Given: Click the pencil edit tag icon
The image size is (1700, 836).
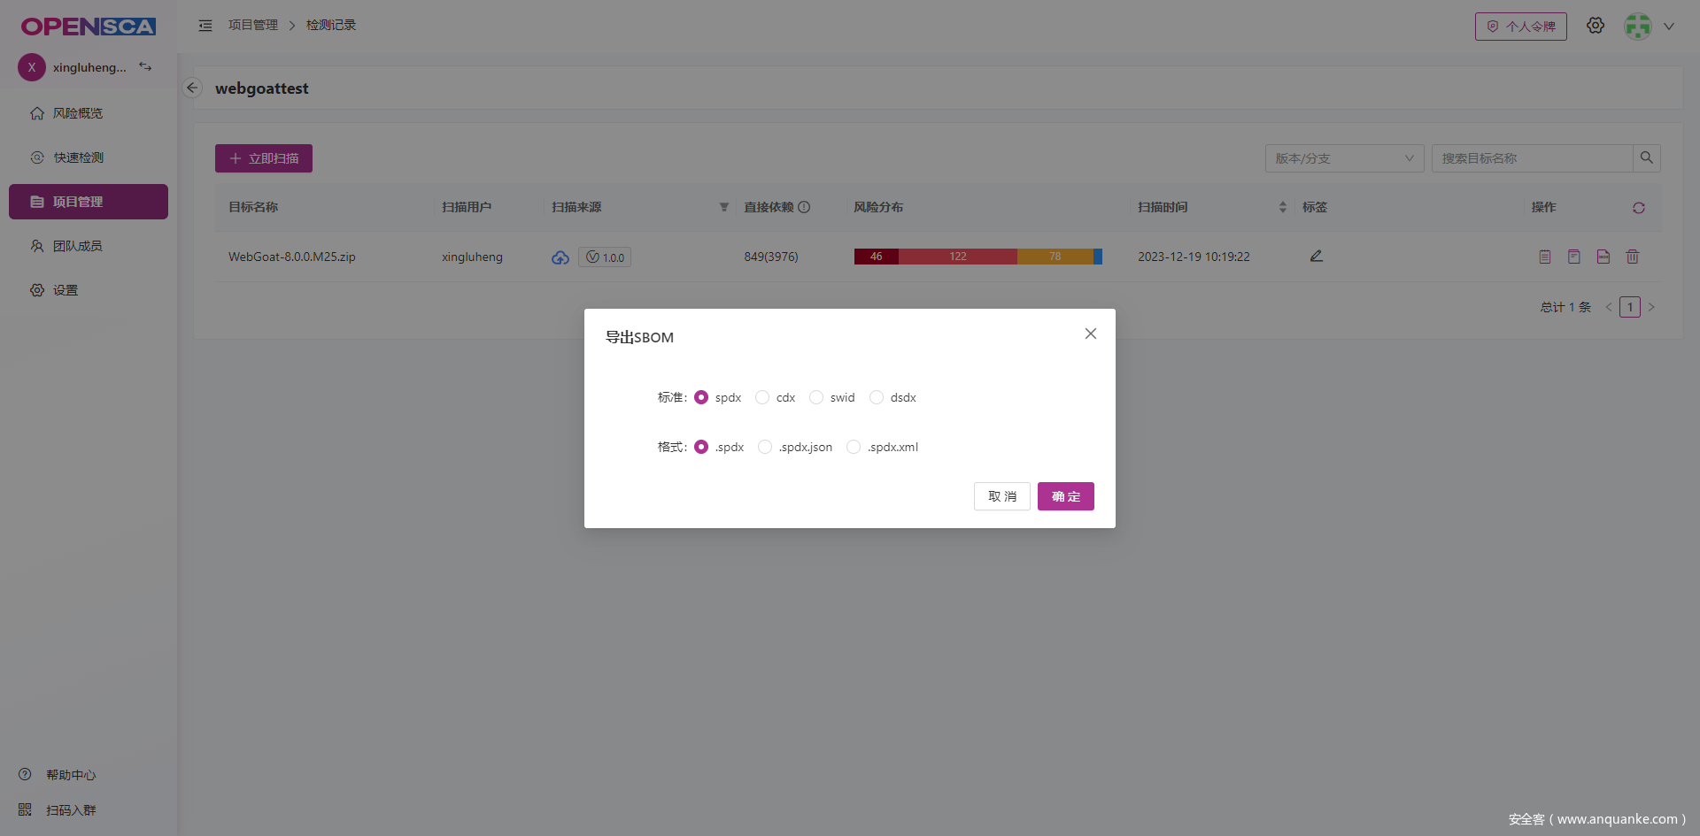Looking at the screenshot, I should [1316, 256].
